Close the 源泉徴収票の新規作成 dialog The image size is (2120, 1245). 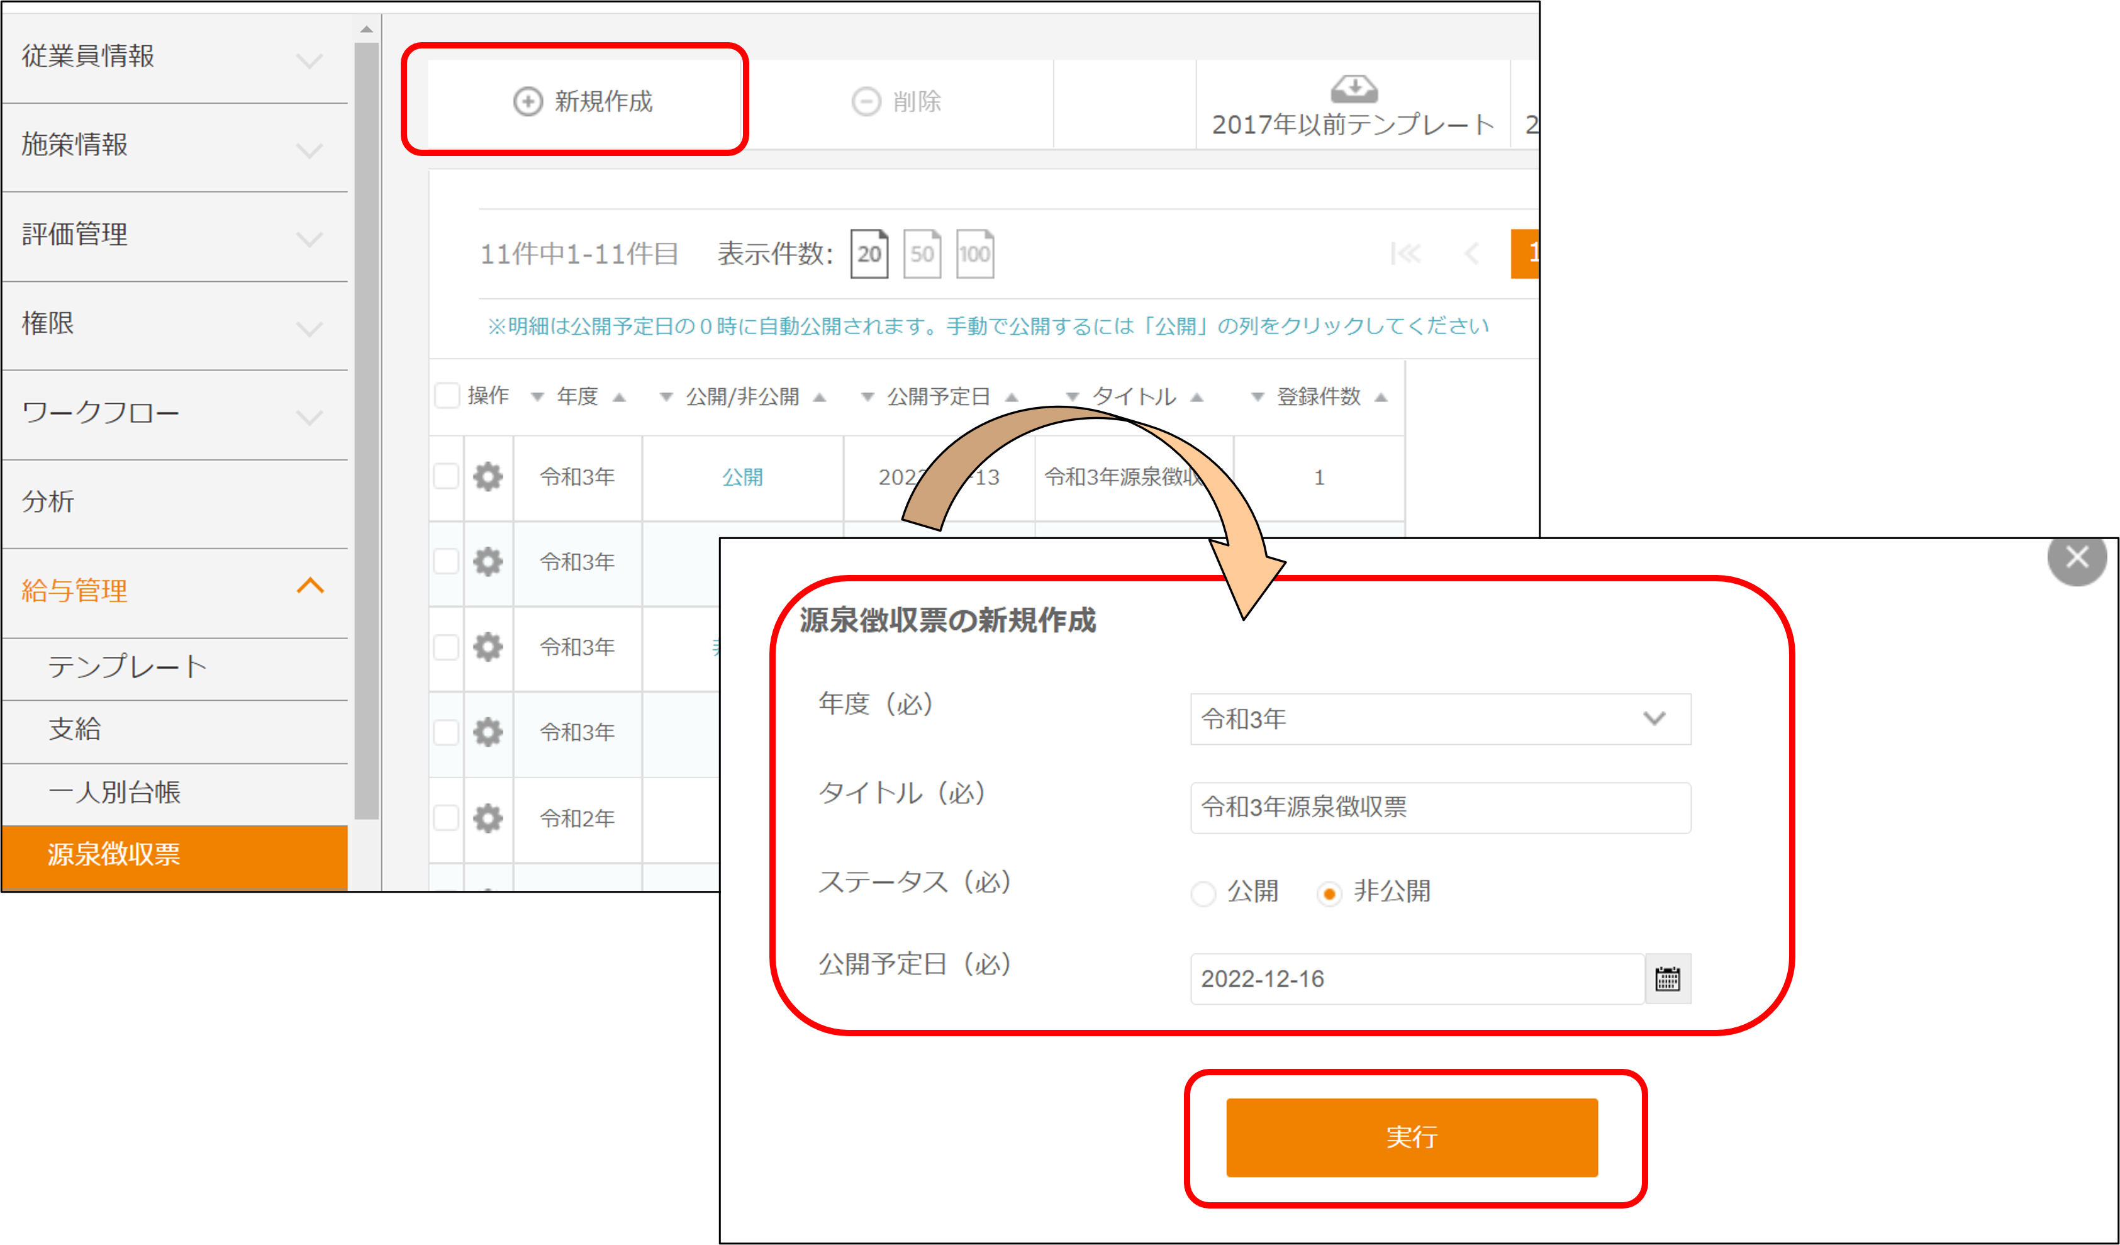pos(2077,557)
